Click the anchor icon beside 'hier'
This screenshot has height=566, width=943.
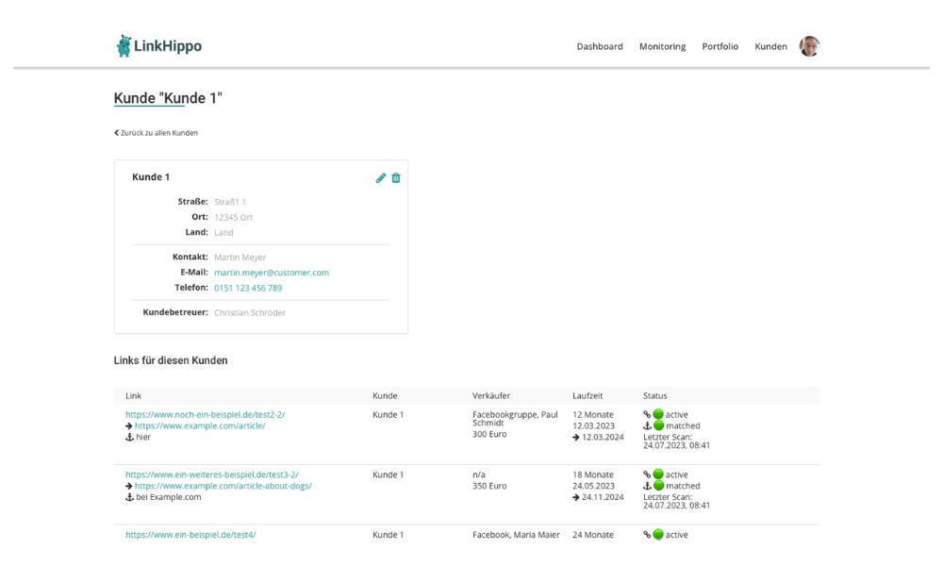pyautogui.click(x=129, y=437)
